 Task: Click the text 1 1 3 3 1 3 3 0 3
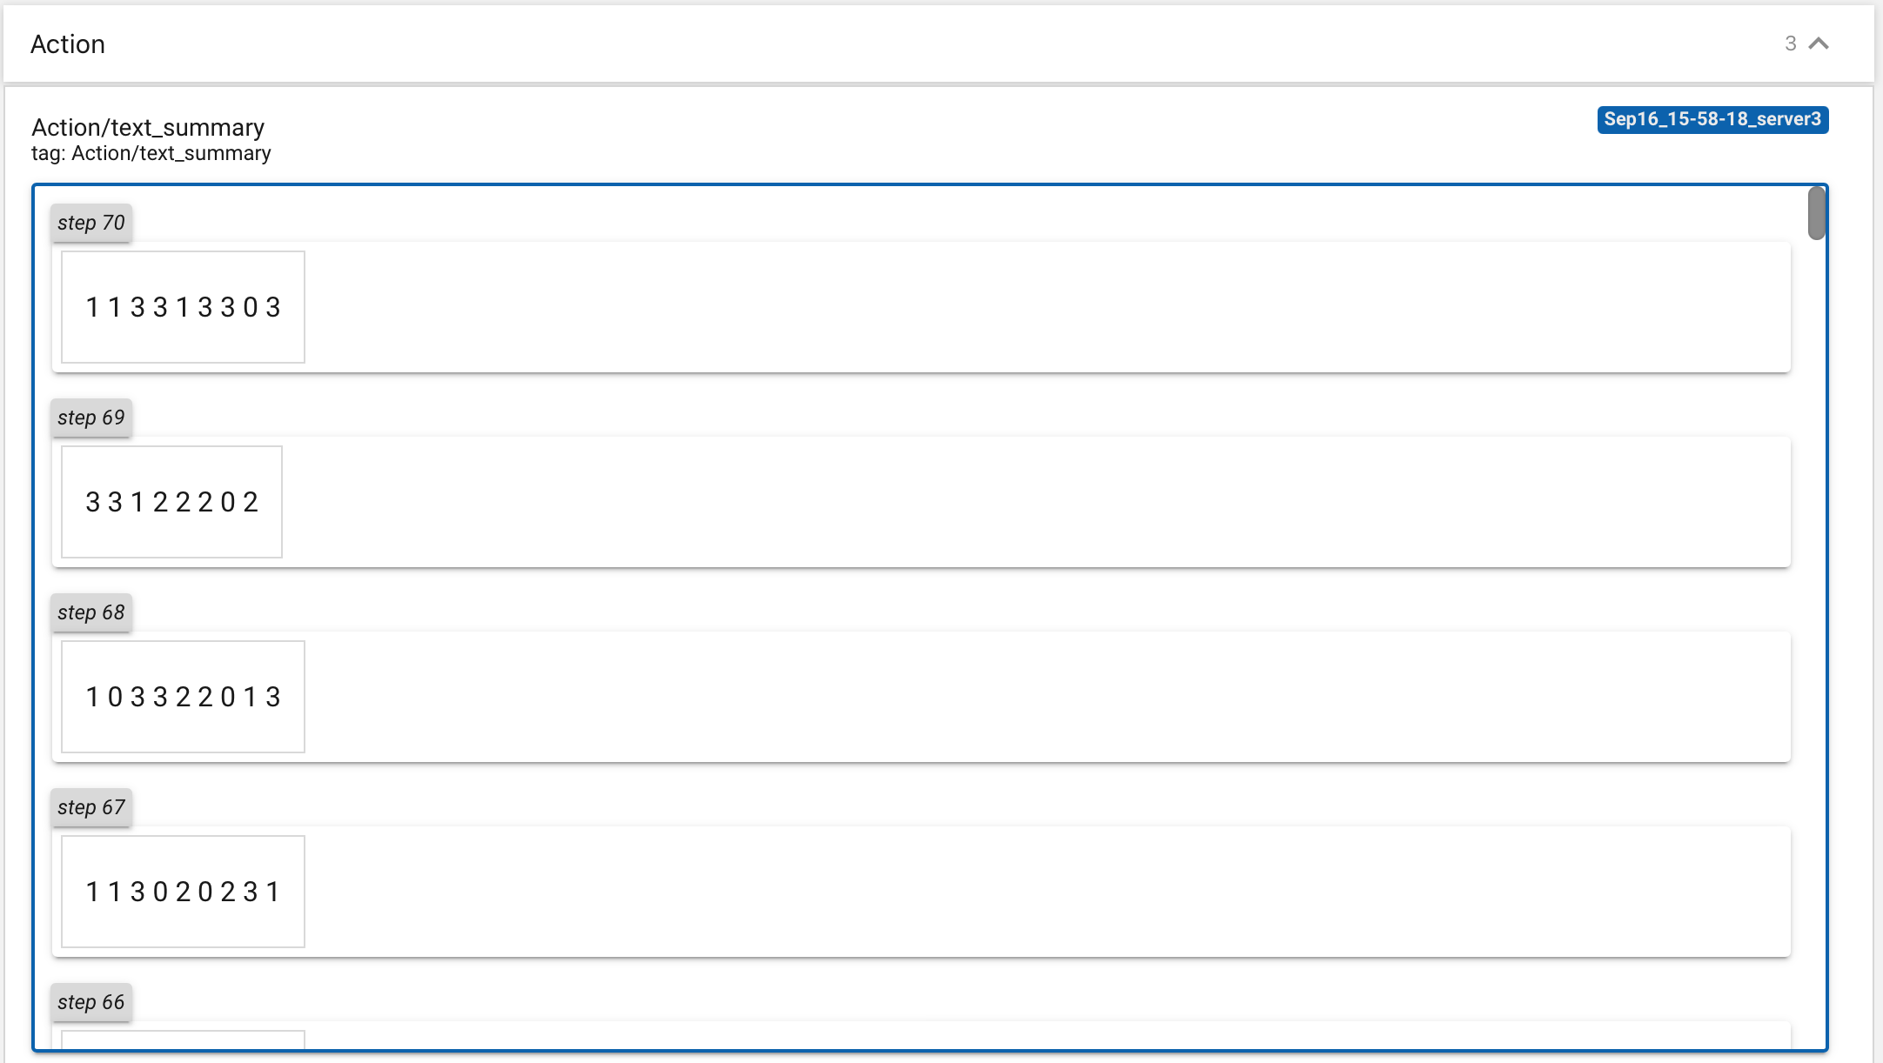click(x=183, y=307)
